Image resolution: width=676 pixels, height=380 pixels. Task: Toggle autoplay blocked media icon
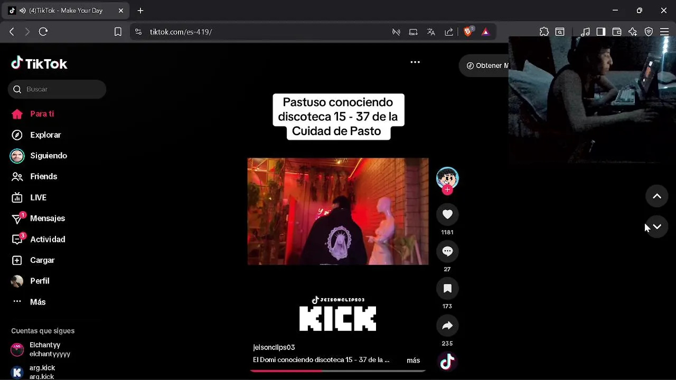pos(396,32)
